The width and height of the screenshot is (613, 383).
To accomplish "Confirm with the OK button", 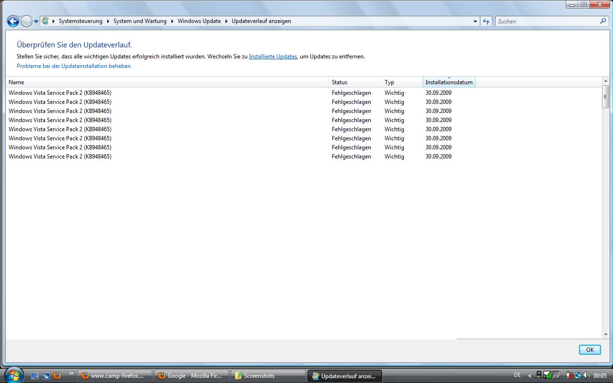I will (590, 349).
